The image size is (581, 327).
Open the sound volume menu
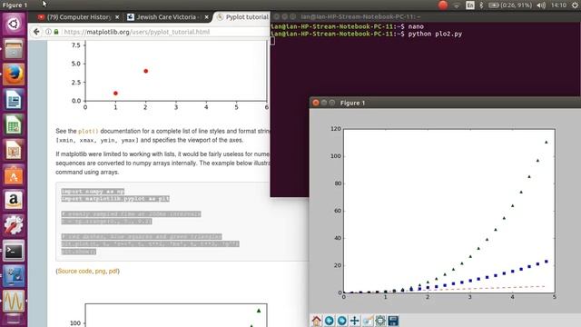coord(541,5)
